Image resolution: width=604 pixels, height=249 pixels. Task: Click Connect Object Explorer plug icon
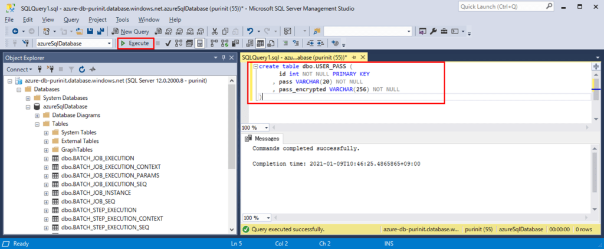click(40, 70)
